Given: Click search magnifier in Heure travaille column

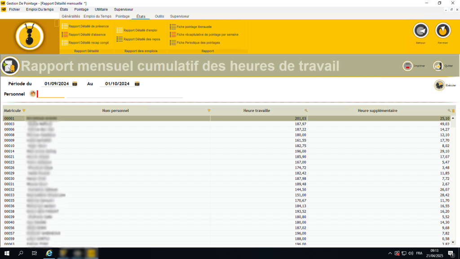Looking at the screenshot, I should (306, 111).
